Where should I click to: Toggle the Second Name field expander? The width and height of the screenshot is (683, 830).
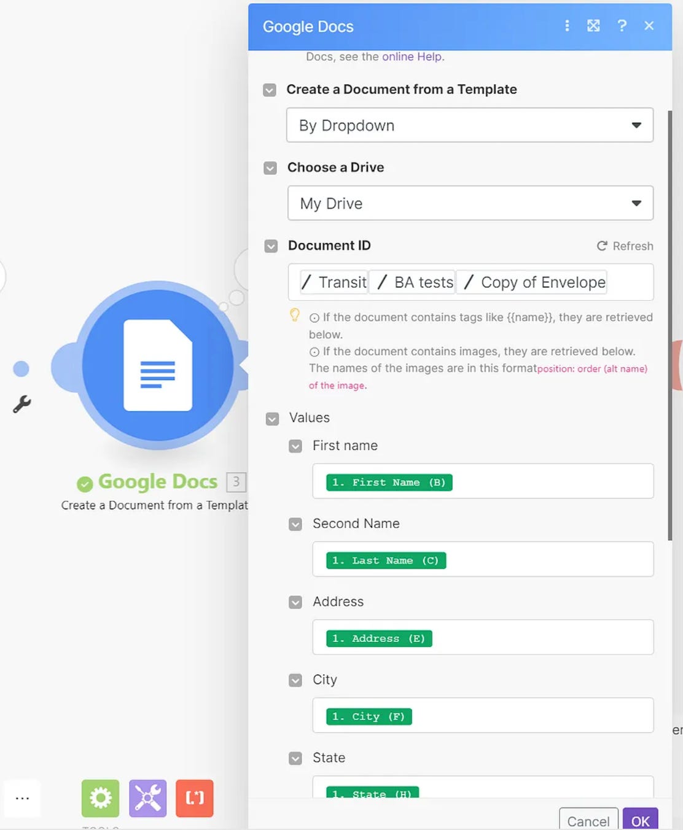point(295,524)
